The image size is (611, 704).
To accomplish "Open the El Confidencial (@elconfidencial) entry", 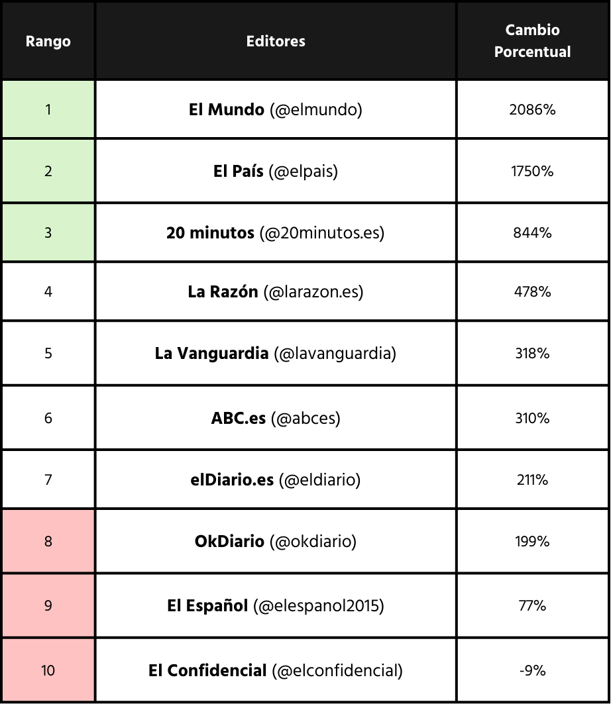I will pyautogui.click(x=276, y=671).
